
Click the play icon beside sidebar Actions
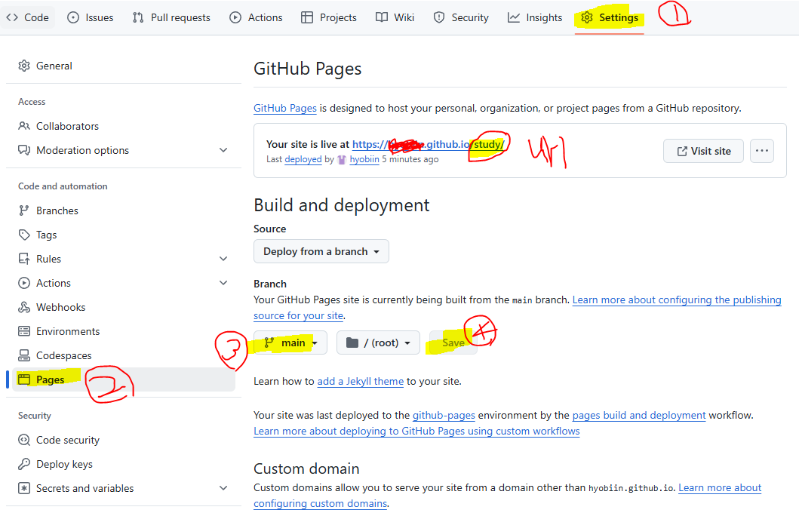[24, 283]
